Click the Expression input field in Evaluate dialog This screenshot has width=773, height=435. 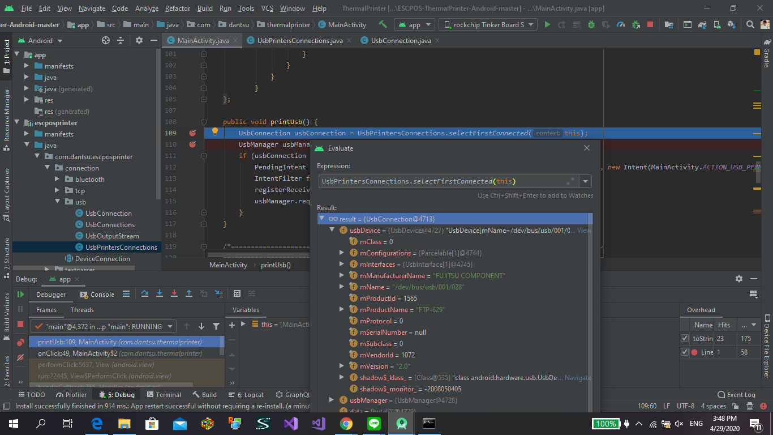coord(441,181)
